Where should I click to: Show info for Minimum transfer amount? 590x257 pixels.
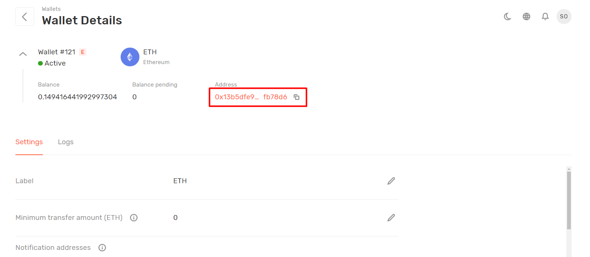coord(134,218)
